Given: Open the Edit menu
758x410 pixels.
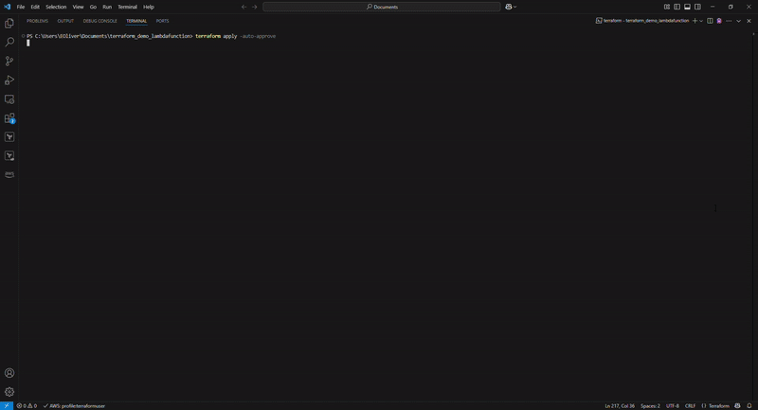Looking at the screenshot, I should pos(35,7).
